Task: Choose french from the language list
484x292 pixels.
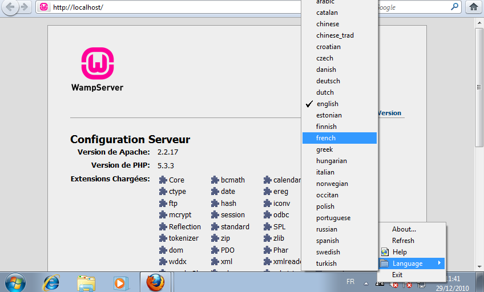Action: [326, 138]
